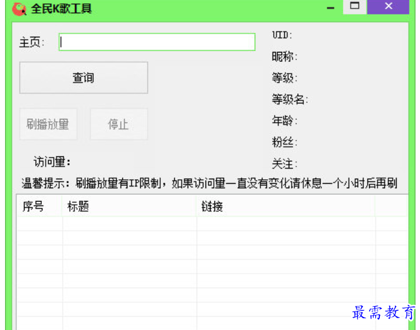Select the 序号 column header

pos(39,206)
